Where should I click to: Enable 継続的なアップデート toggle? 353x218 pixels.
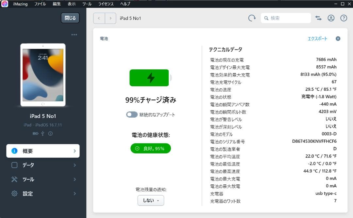[131, 114]
